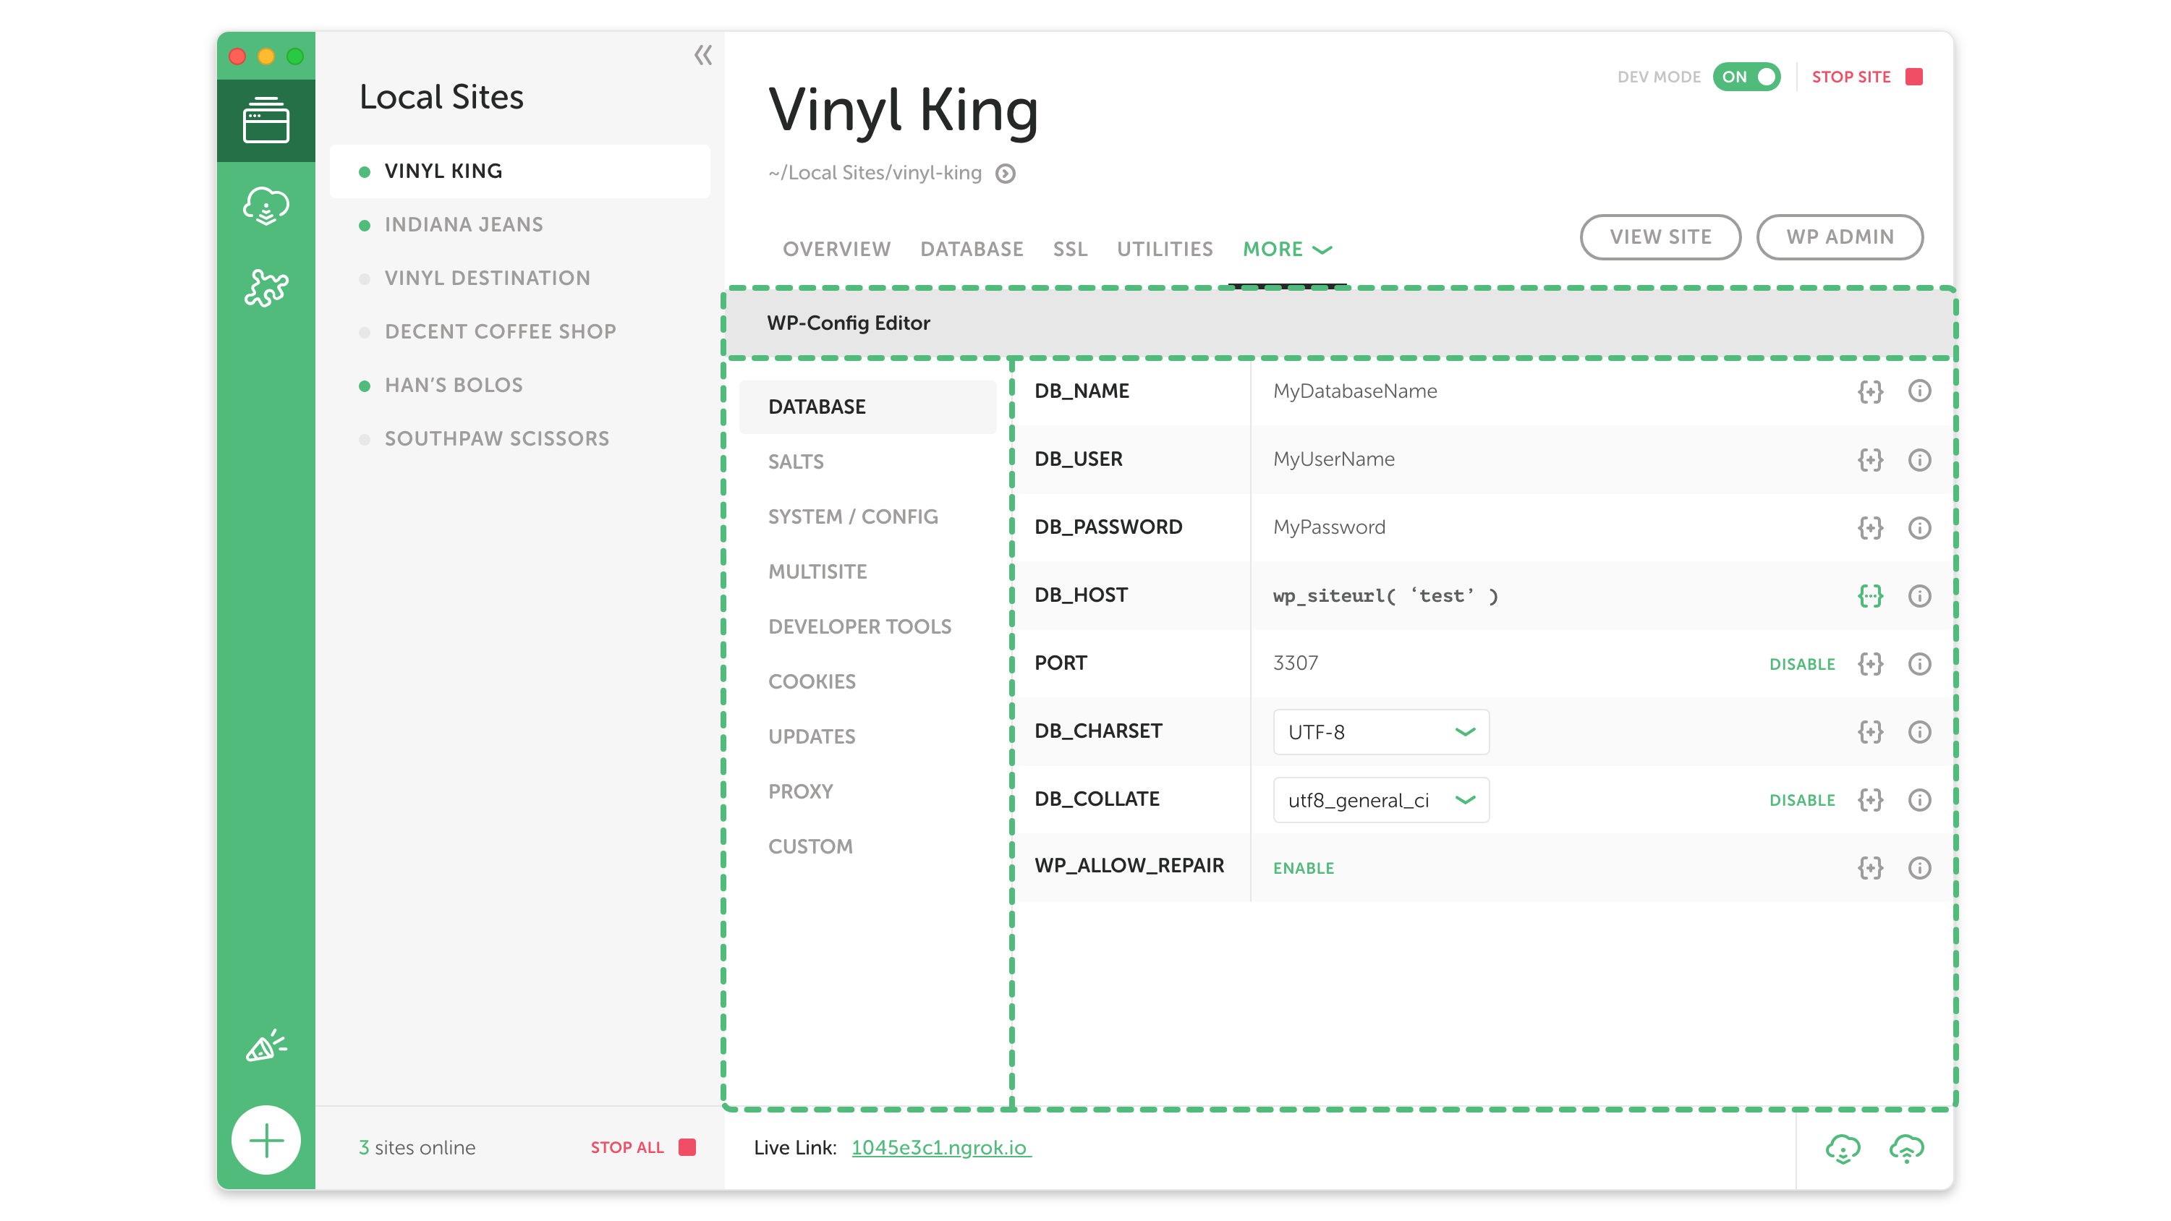Click the info icon for DB_USER
The height and width of the screenshot is (1221, 2171).
click(x=1919, y=459)
